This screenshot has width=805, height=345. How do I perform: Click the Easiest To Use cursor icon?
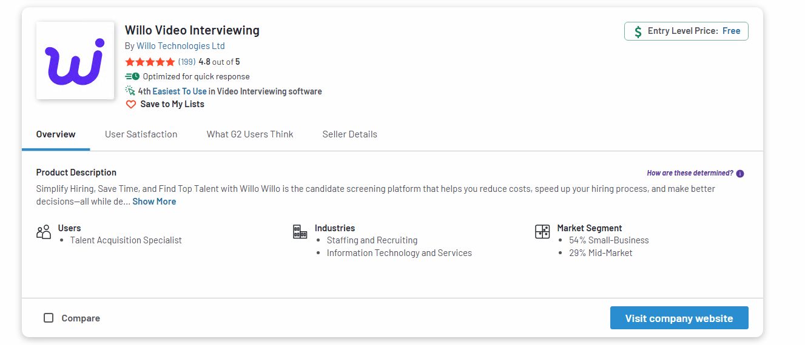pyautogui.click(x=130, y=91)
